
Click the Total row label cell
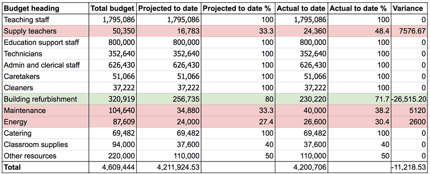coord(46,167)
